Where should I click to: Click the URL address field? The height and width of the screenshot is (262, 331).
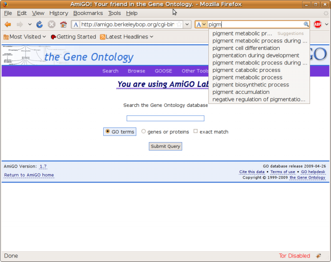128,24
